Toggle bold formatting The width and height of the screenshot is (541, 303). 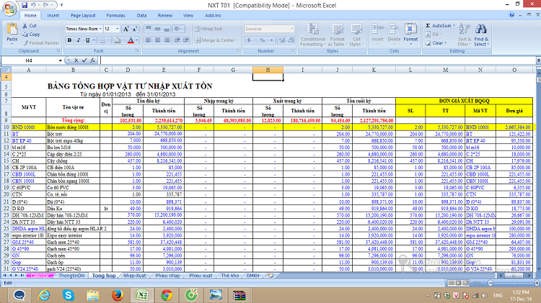click(69, 40)
